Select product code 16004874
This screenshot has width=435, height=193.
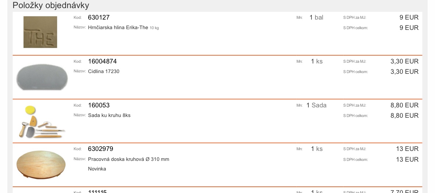click(102, 61)
